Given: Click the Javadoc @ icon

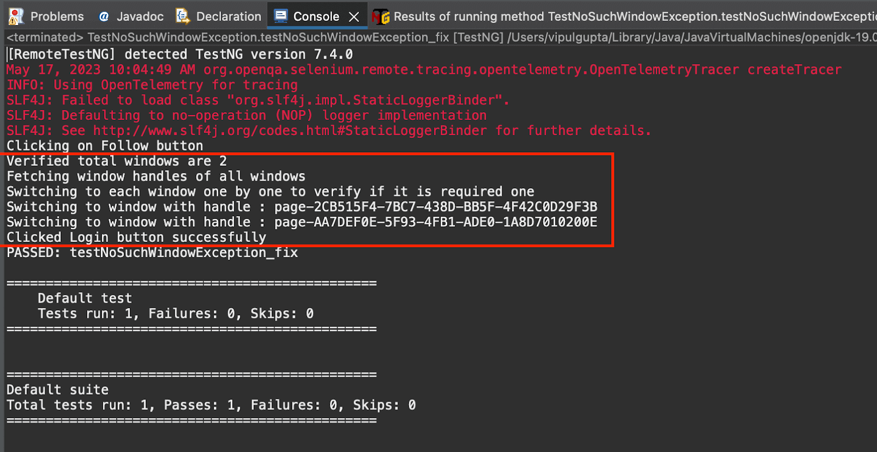Looking at the screenshot, I should (104, 16).
